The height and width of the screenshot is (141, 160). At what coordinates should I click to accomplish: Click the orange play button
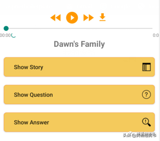[x=72, y=18]
